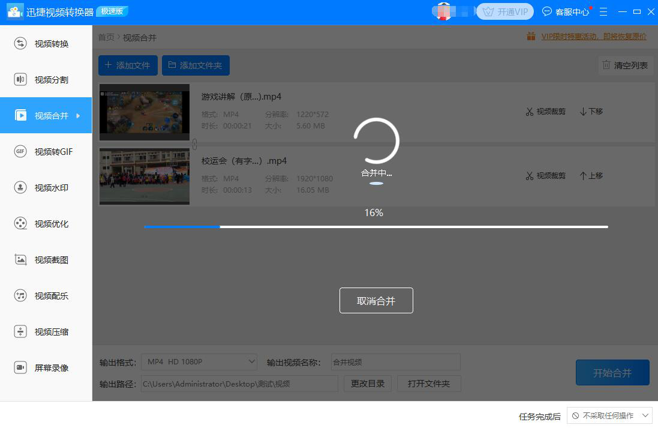The image size is (658, 428).
Task: Click the merge progress bar
Action: click(x=376, y=227)
